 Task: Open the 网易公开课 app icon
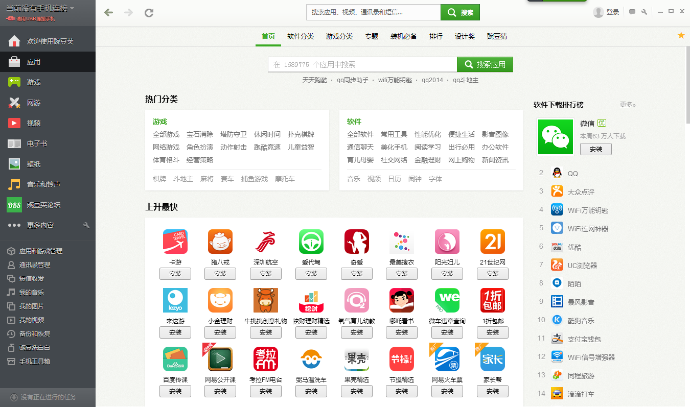click(x=220, y=359)
